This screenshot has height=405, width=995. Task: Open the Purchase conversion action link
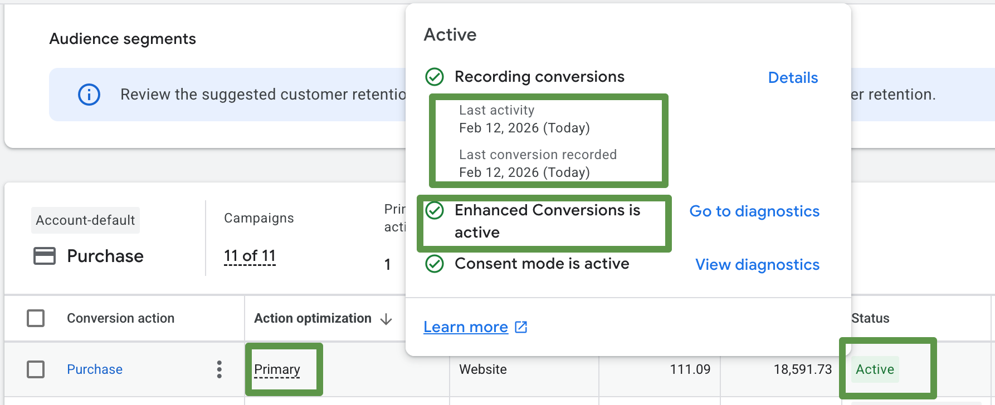95,369
